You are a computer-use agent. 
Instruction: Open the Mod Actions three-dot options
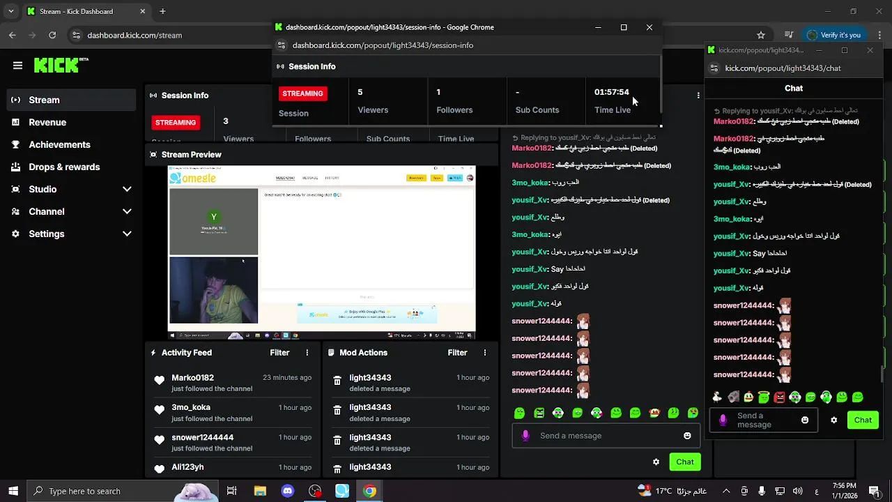point(485,353)
